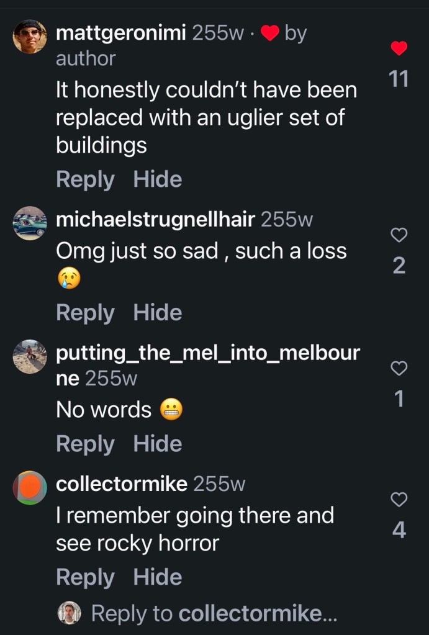This screenshot has height=635, width=429.
Task: Open mattgeronimi's profile picture
Action: [x=30, y=37]
